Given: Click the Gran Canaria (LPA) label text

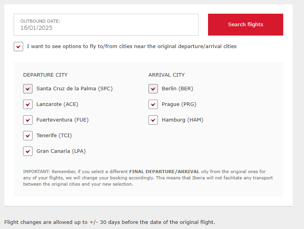Looking at the screenshot, I should (61, 151).
